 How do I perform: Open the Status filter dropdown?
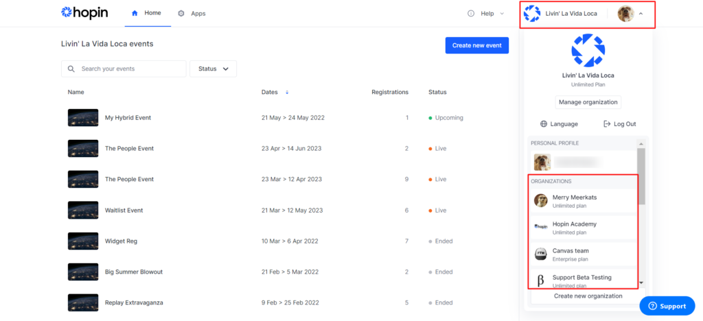pos(214,69)
